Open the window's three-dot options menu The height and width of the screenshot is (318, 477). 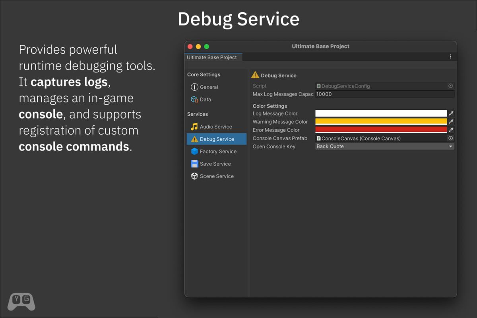pyautogui.click(x=450, y=57)
